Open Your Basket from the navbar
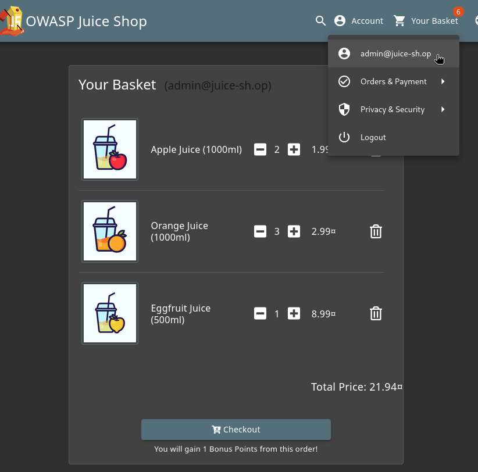Image resolution: width=478 pixels, height=472 pixels. (426, 21)
